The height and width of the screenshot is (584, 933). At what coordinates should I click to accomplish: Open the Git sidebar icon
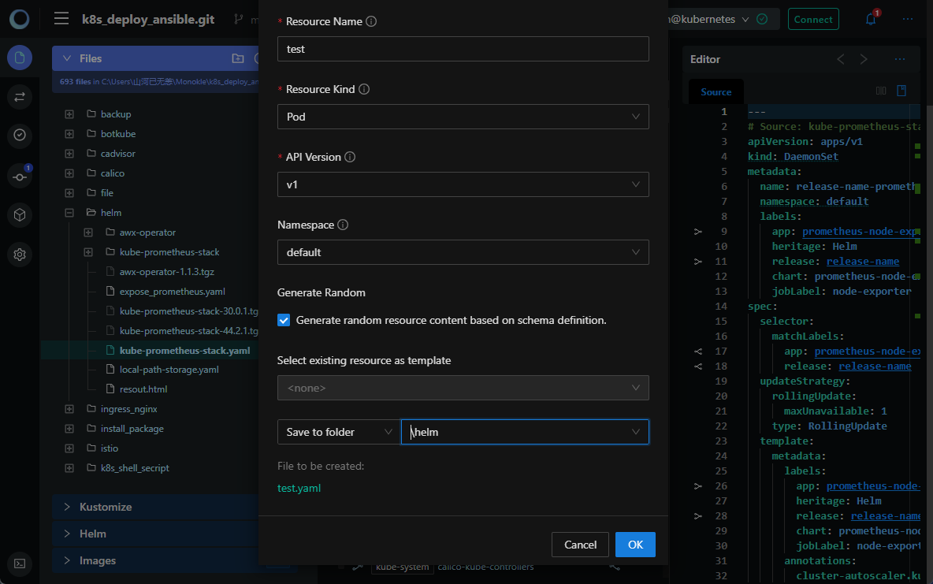click(20, 177)
